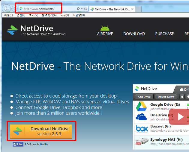This screenshot has width=189, height=152.
Task: Open the 도움말(H) menu
Action: click(x=79, y=15)
